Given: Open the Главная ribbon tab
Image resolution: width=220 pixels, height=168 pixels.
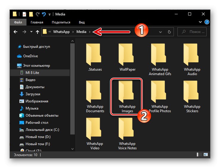Looking at the screenshot, I should point(37,22).
